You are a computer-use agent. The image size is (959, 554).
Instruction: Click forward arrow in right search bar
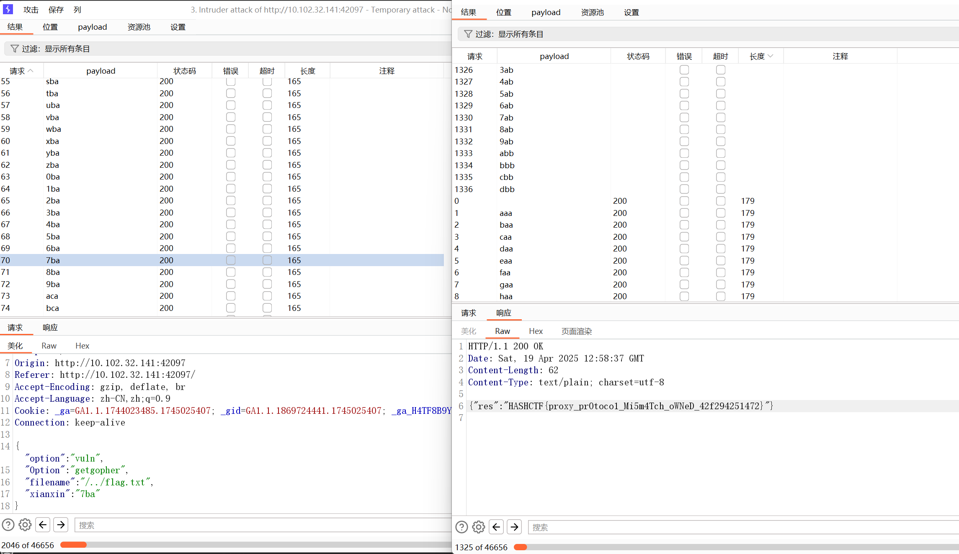pos(514,527)
